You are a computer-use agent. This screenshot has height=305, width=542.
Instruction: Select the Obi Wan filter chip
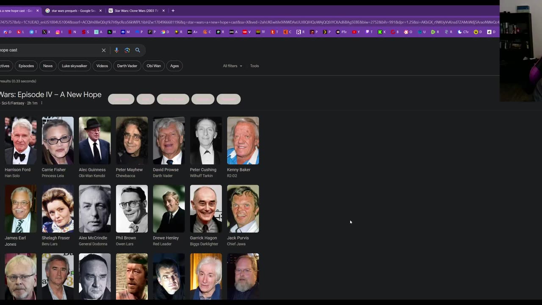(x=154, y=66)
